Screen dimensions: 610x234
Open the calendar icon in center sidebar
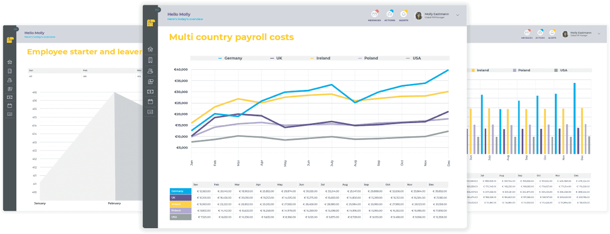pyautogui.click(x=150, y=101)
